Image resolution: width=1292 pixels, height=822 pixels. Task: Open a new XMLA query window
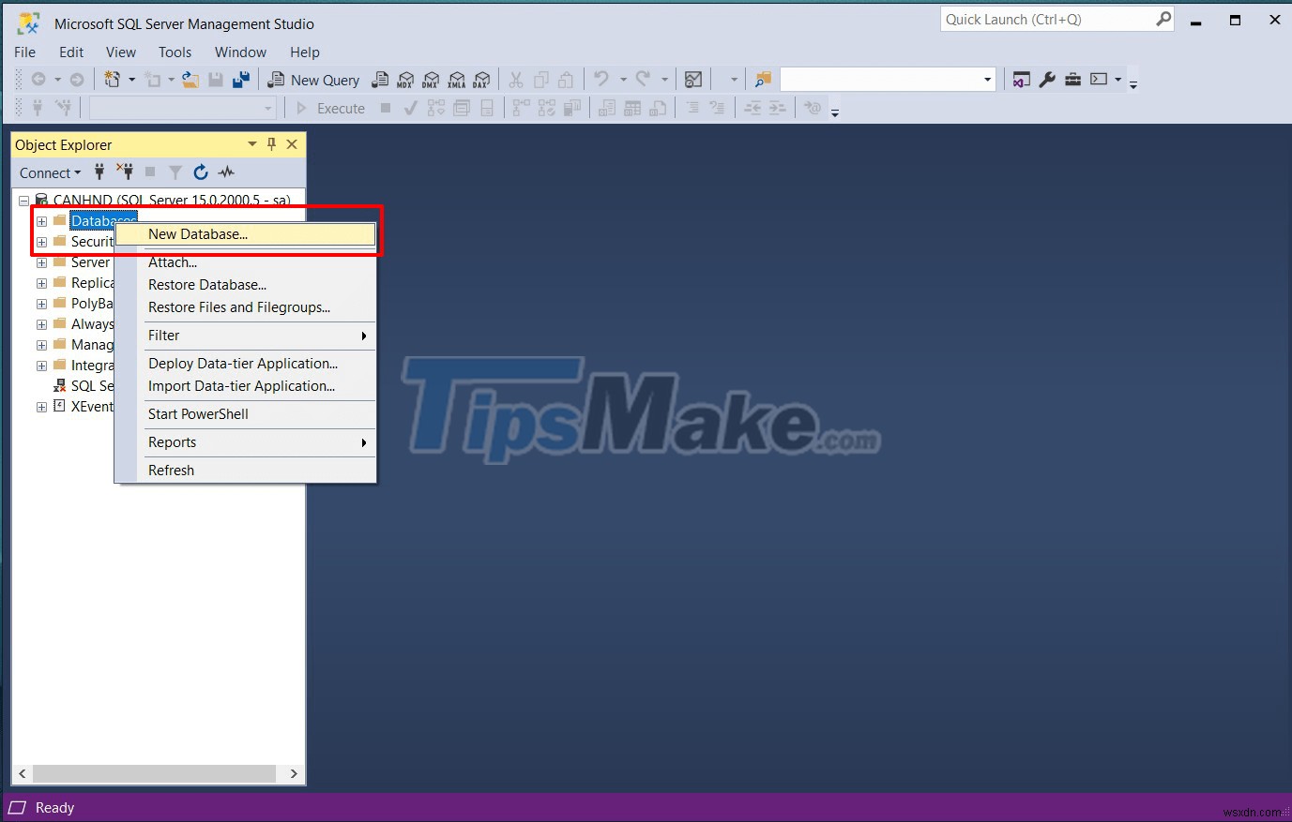[x=456, y=80]
